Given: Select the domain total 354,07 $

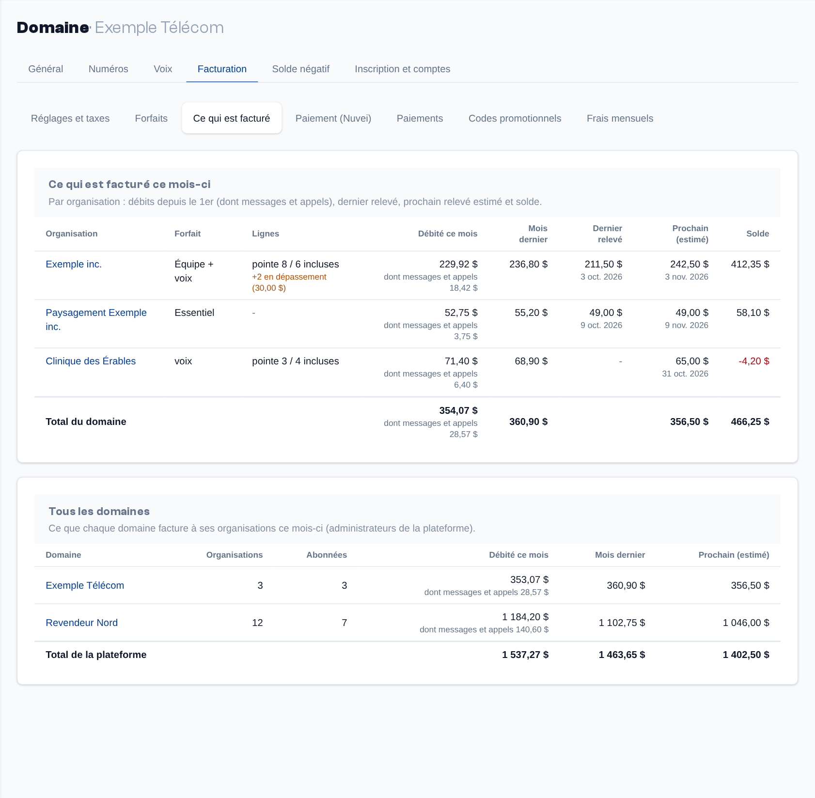Looking at the screenshot, I should point(458,410).
